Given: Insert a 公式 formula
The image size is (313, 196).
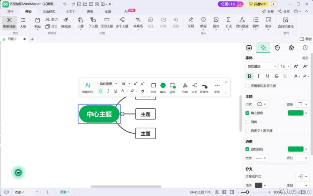Looking at the screenshot, I should click(x=229, y=23).
